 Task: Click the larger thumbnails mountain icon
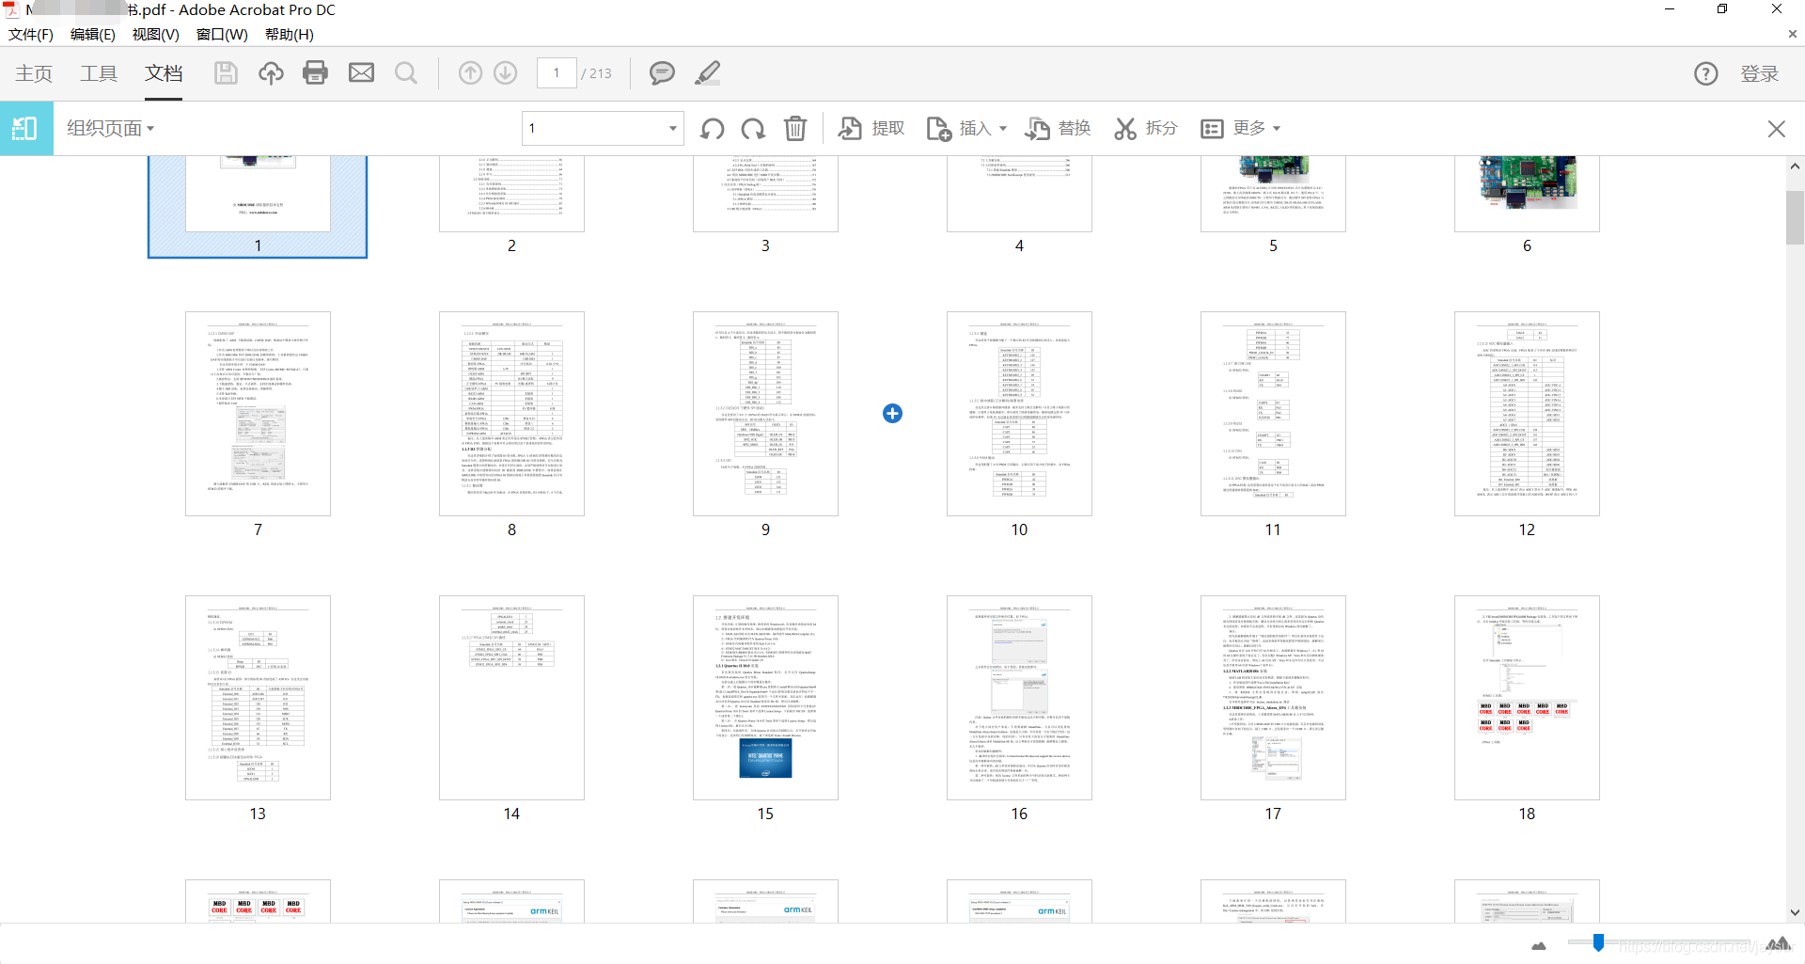point(1778,942)
